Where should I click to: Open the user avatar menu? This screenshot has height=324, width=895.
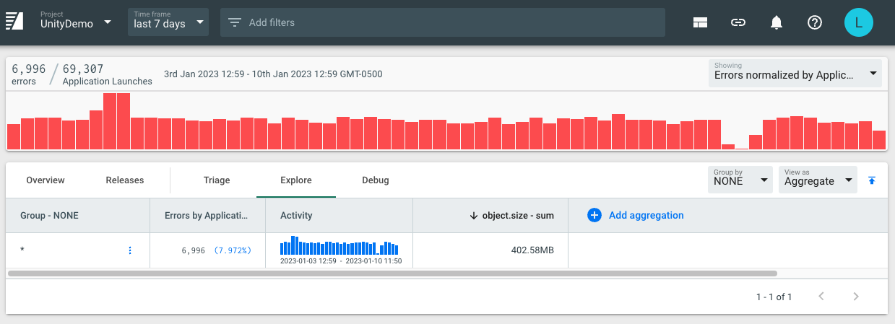(x=858, y=22)
